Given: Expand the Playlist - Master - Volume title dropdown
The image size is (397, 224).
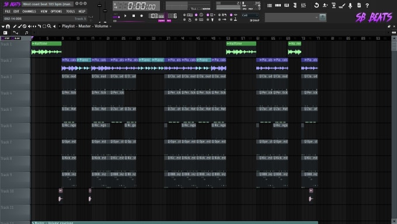Looking at the screenshot, I should pos(110,26).
